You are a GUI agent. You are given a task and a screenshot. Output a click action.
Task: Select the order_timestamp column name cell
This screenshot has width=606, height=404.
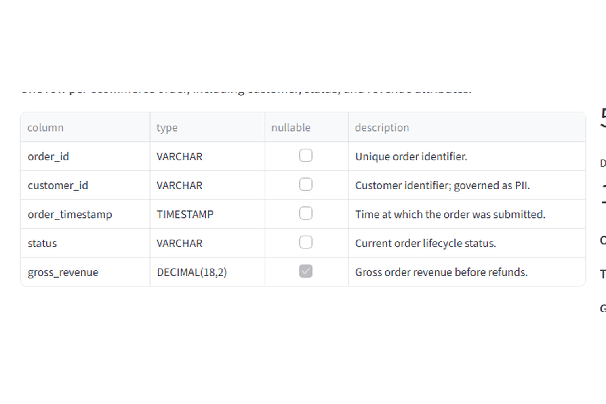pos(85,214)
